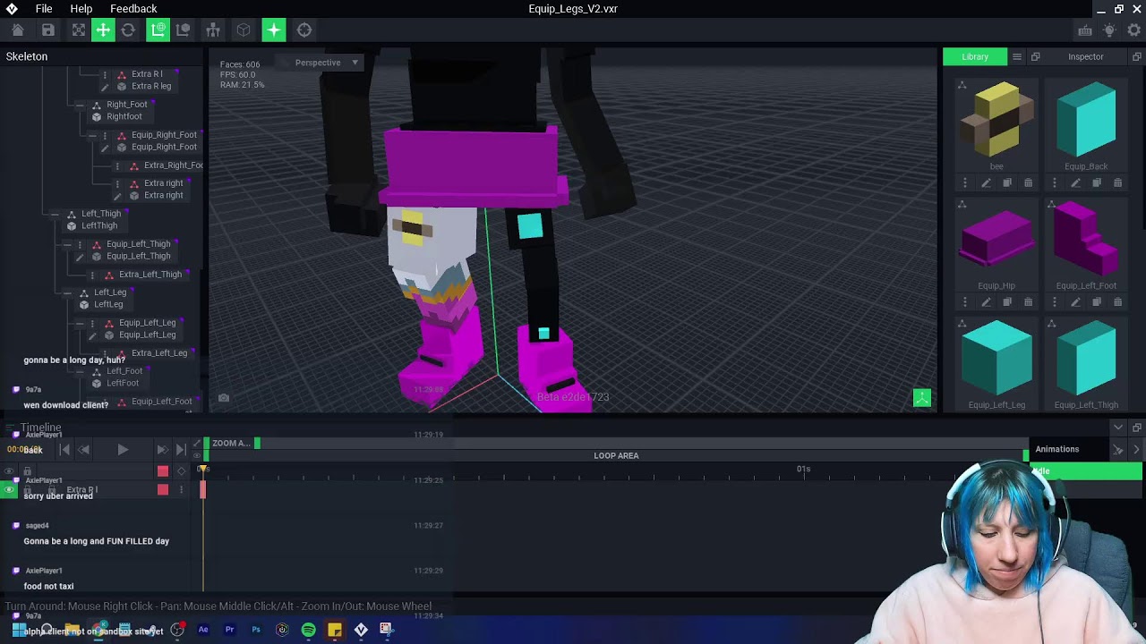Click the Home icon in toolbar
Image resolution: width=1146 pixels, height=644 pixels.
18,30
